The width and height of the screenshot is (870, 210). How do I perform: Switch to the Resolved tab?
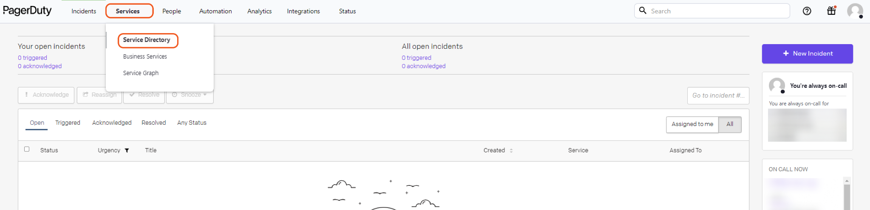153,123
